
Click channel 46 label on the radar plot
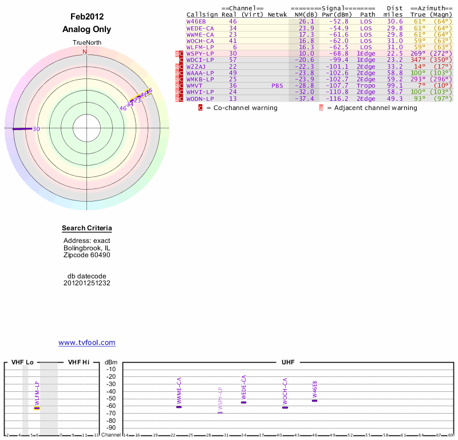click(x=123, y=108)
